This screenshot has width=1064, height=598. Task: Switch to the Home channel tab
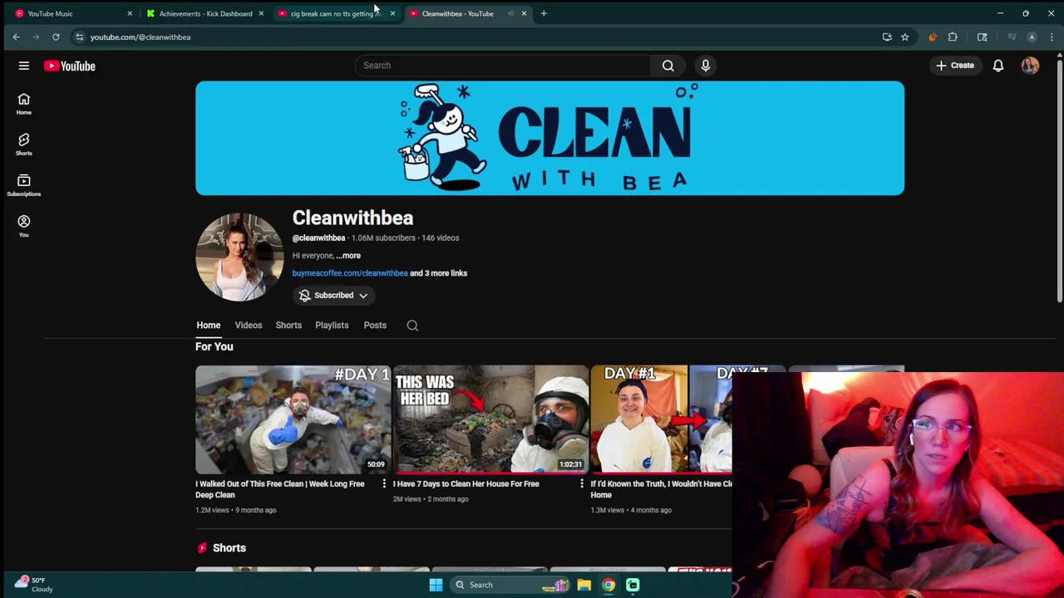point(209,326)
